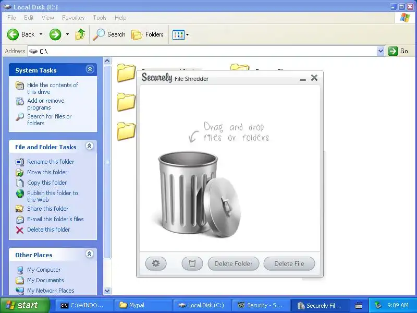This screenshot has width=417, height=313.
Task: Click Rename this folder
Action: click(51, 162)
